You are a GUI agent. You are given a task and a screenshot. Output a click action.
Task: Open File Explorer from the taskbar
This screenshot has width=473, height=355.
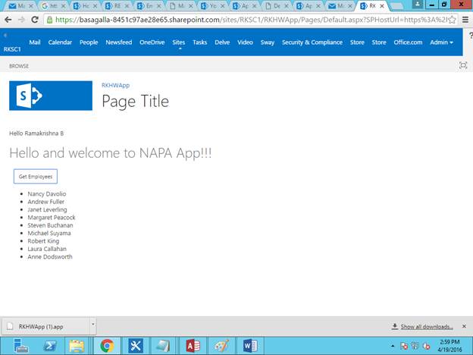(77, 346)
